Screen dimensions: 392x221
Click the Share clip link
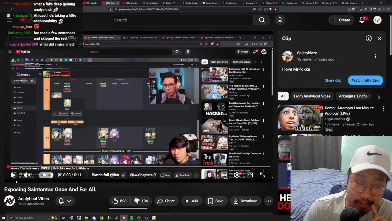coord(333,80)
